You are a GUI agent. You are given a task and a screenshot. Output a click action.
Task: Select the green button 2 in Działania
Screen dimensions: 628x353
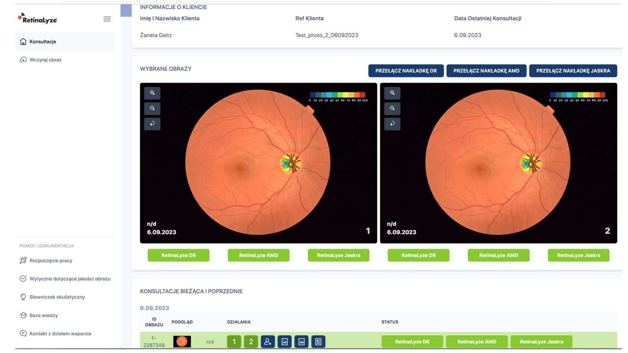pyautogui.click(x=251, y=342)
